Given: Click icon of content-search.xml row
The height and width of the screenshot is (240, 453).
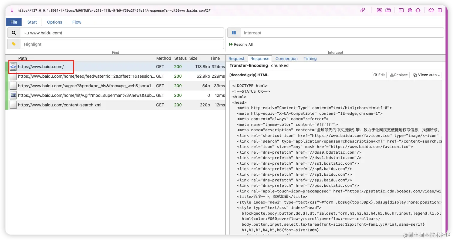Looking at the screenshot, I should click(13, 105).
